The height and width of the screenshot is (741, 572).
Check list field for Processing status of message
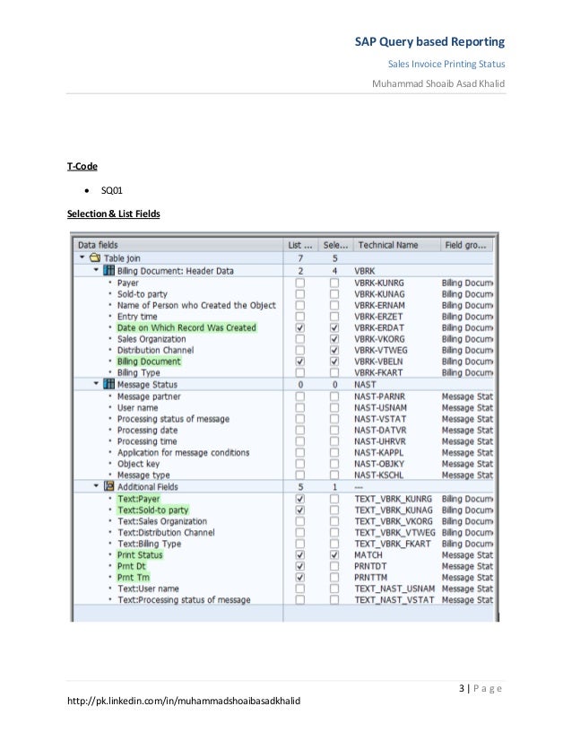coord(300,419)
